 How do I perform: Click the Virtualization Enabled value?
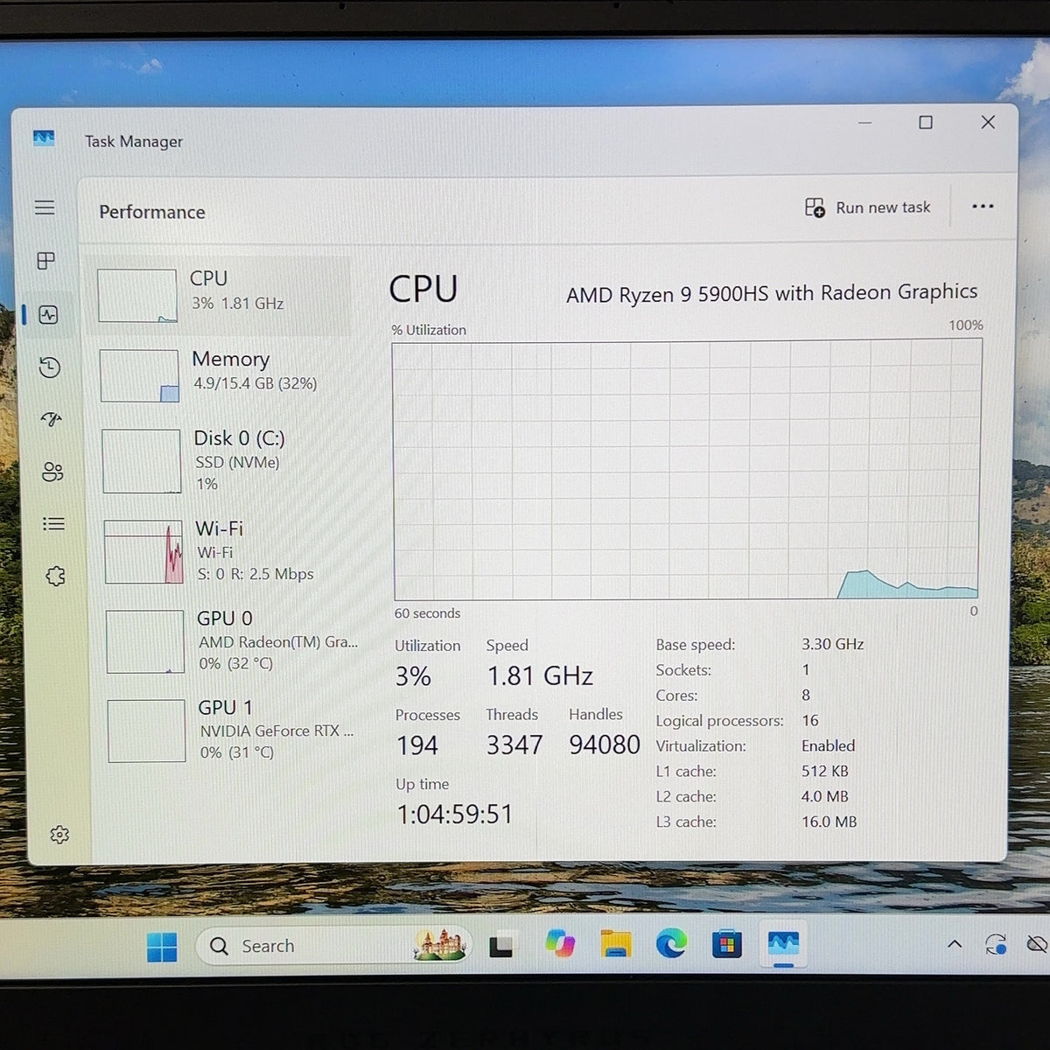[x=829, y=745]
